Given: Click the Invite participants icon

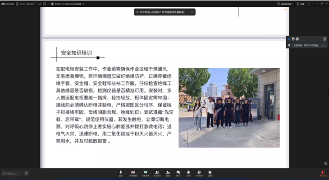Looking at the screenshot, I should [x=168, y=173].
